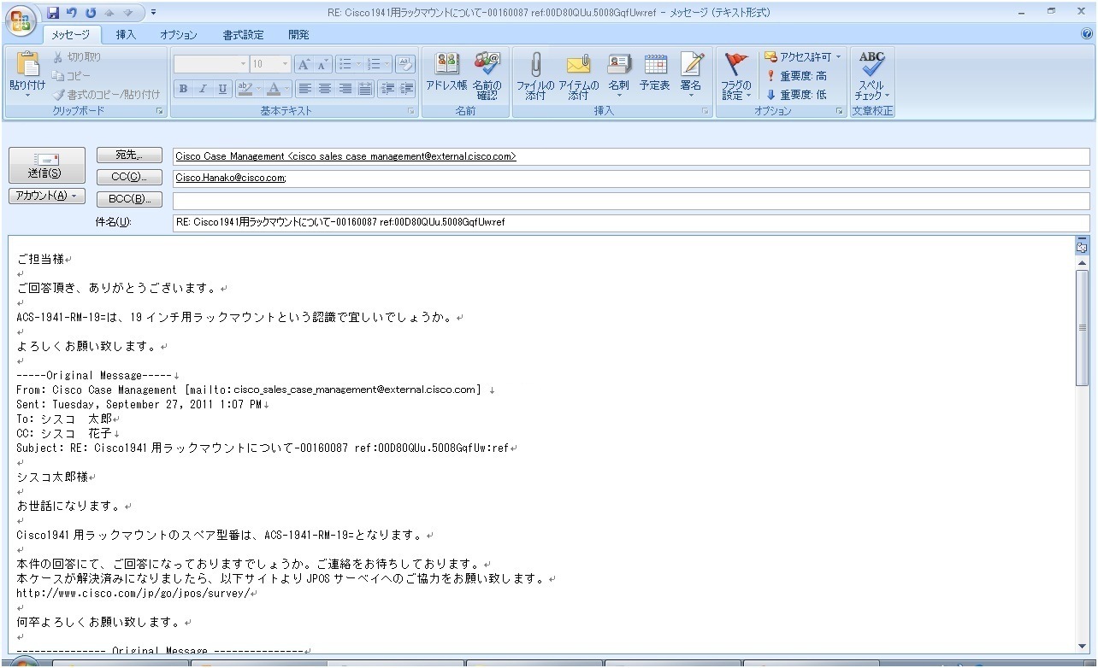The image size is (1098, 668).
Task: Open the font size combo box
Action: [x=271, y=64]
